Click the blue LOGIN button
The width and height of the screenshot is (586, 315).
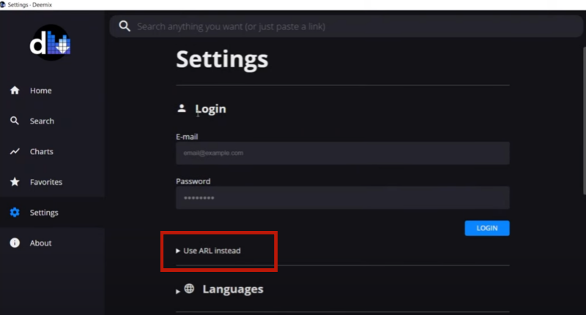click(x=487, y=228)
